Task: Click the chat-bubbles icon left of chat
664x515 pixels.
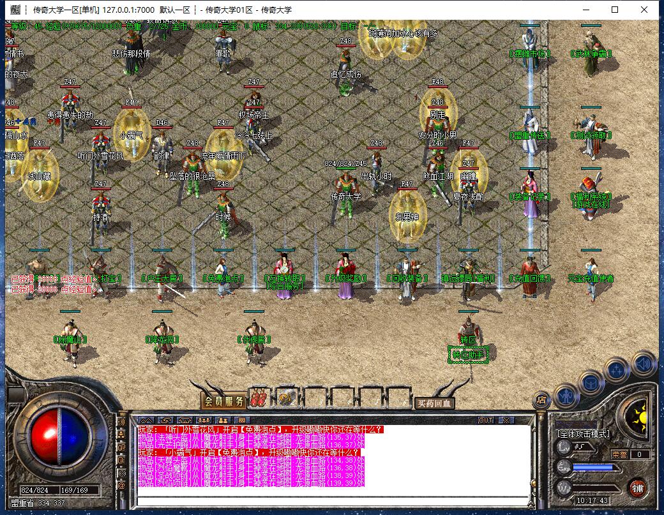Action: click(121, 447)
